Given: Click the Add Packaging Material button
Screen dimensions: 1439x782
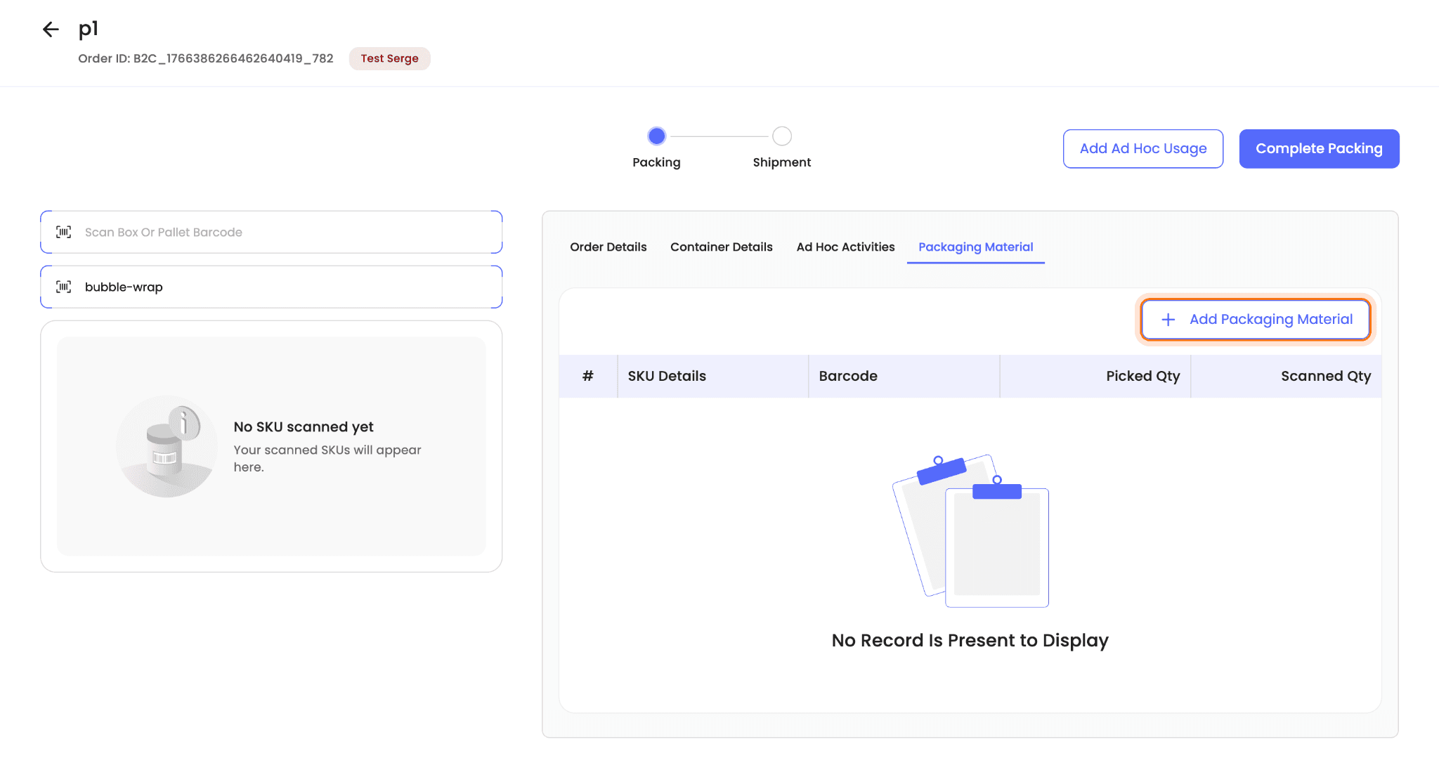Looking at the screenshot, I should click(1256, 320).
